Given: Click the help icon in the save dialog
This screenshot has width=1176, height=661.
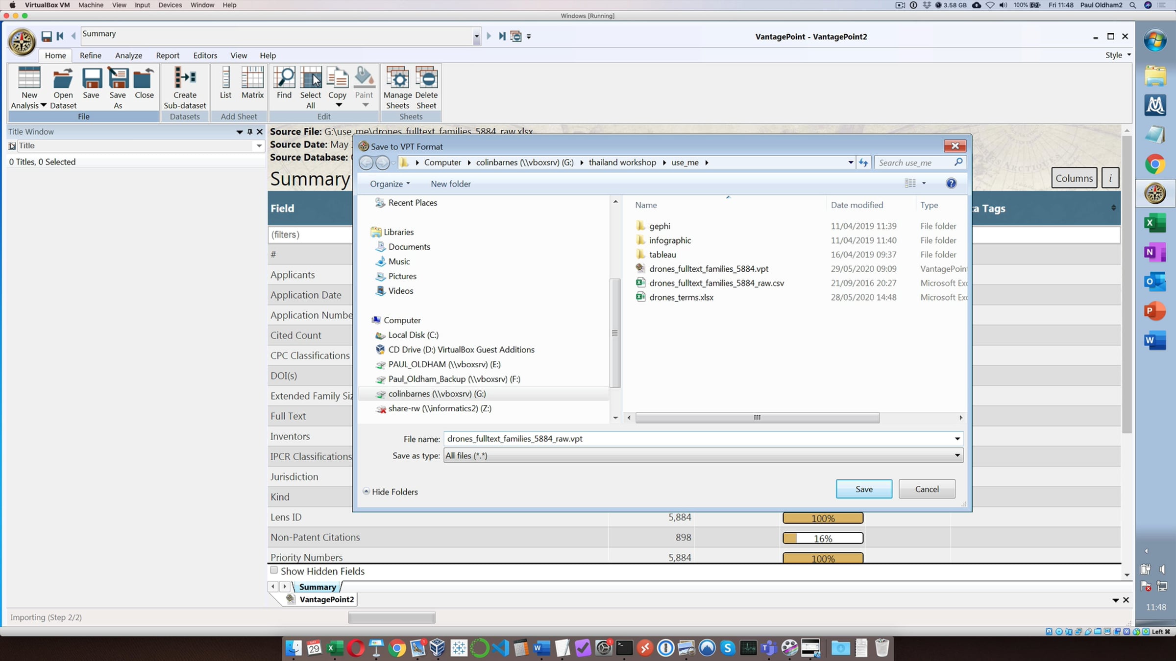Looking at the screenshot, I should (951, 183).
